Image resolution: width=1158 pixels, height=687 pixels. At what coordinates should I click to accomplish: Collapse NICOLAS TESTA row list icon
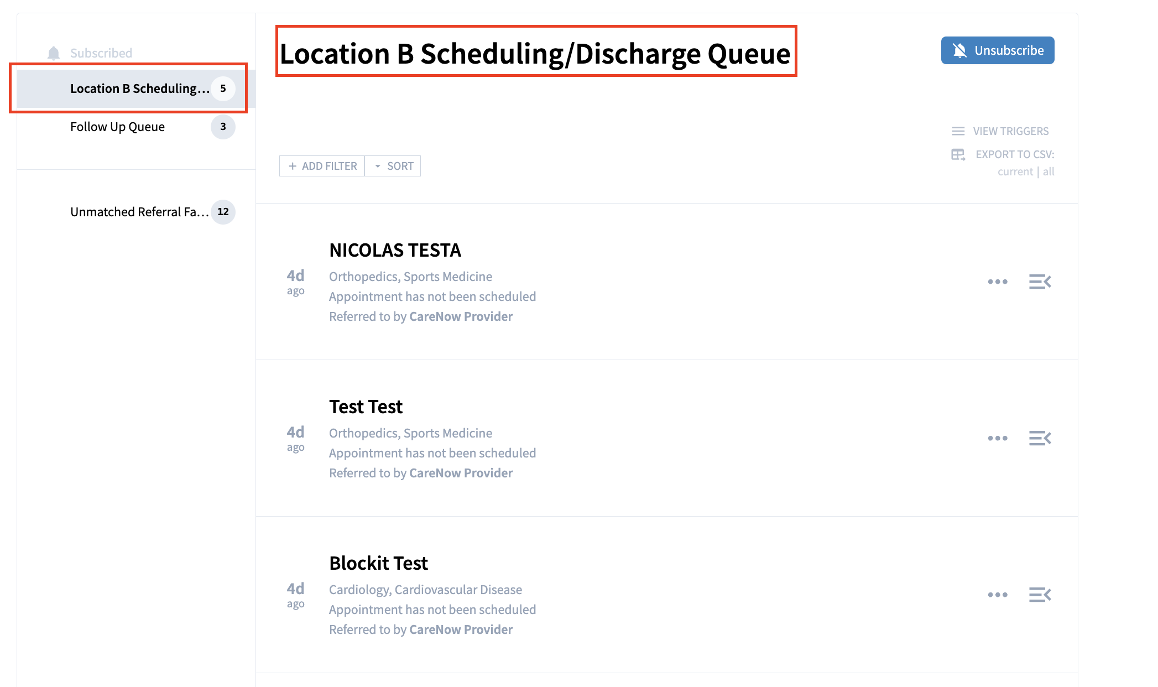(1040, 282)
